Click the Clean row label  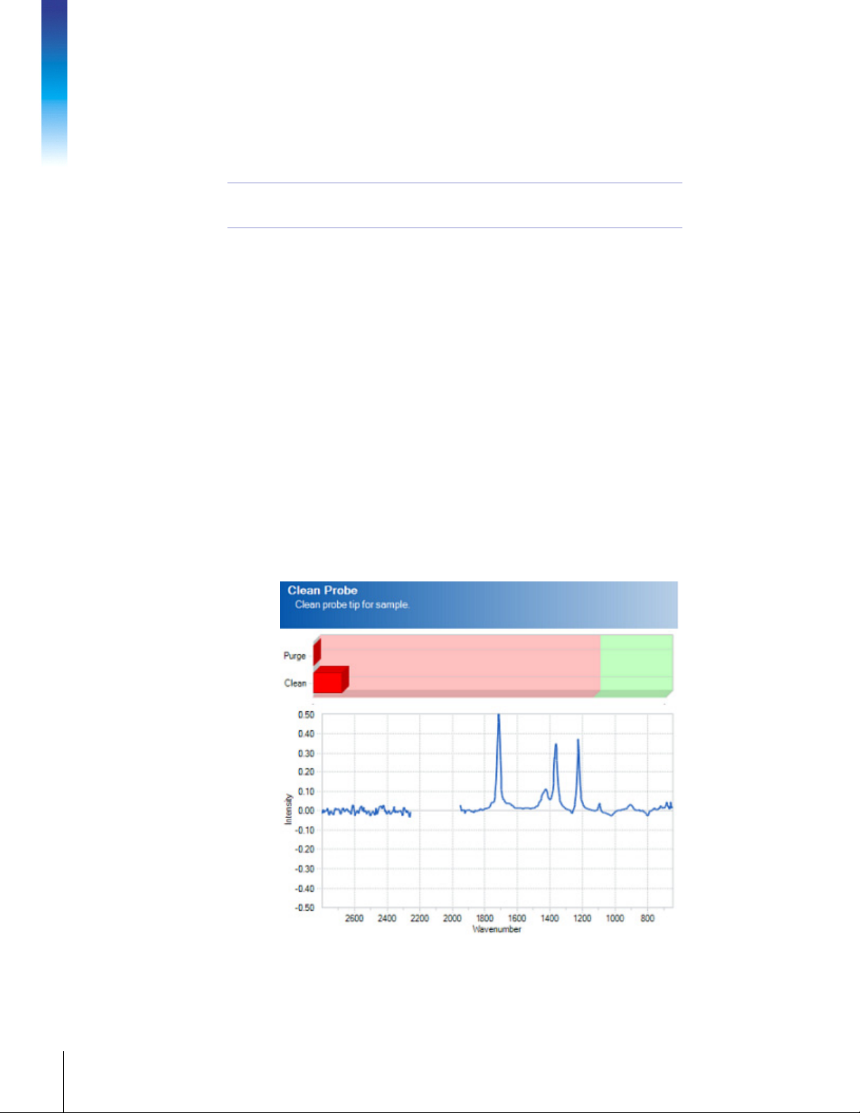(296, 683)
